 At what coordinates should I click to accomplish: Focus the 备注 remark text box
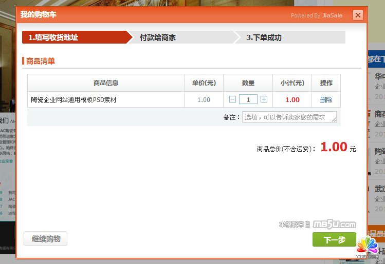[x=288, y=117]
